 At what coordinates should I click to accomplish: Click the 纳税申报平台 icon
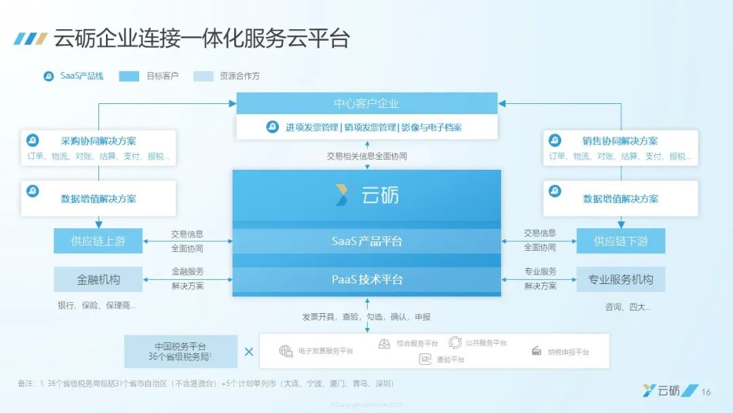tap(537, 351)
